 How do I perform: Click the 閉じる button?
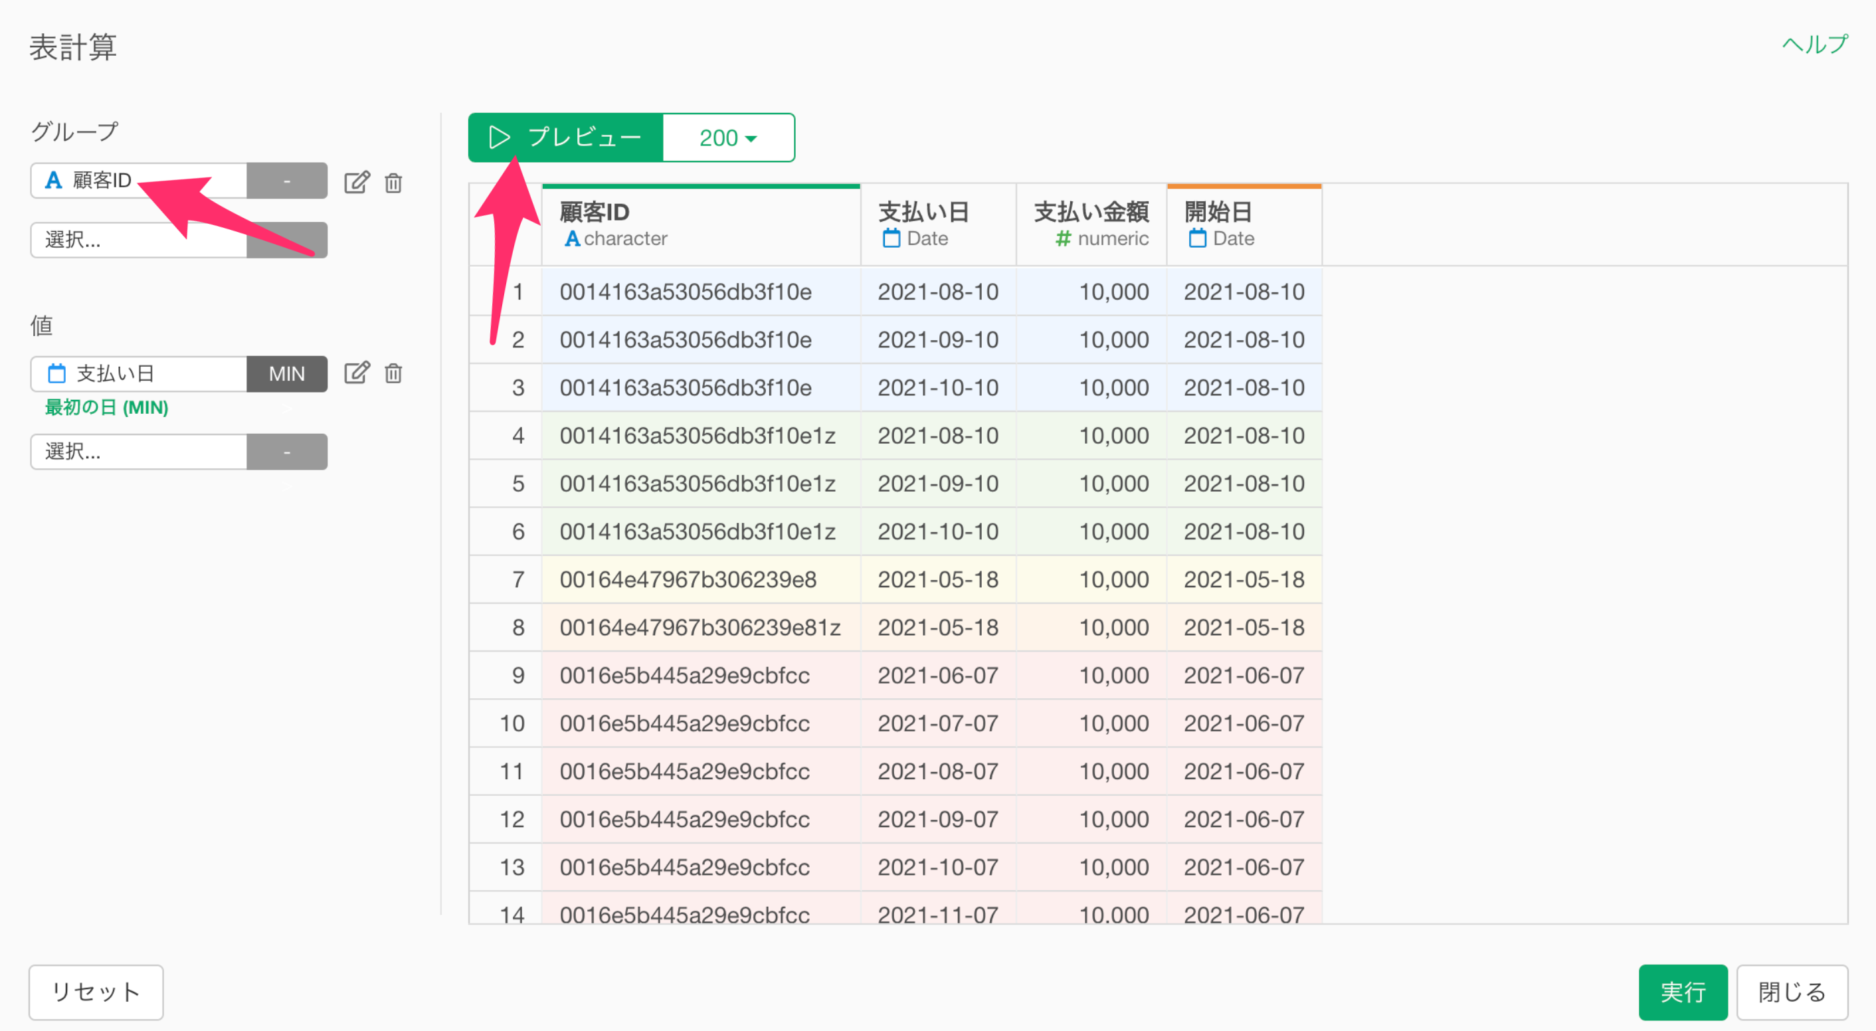point(1792,992)
